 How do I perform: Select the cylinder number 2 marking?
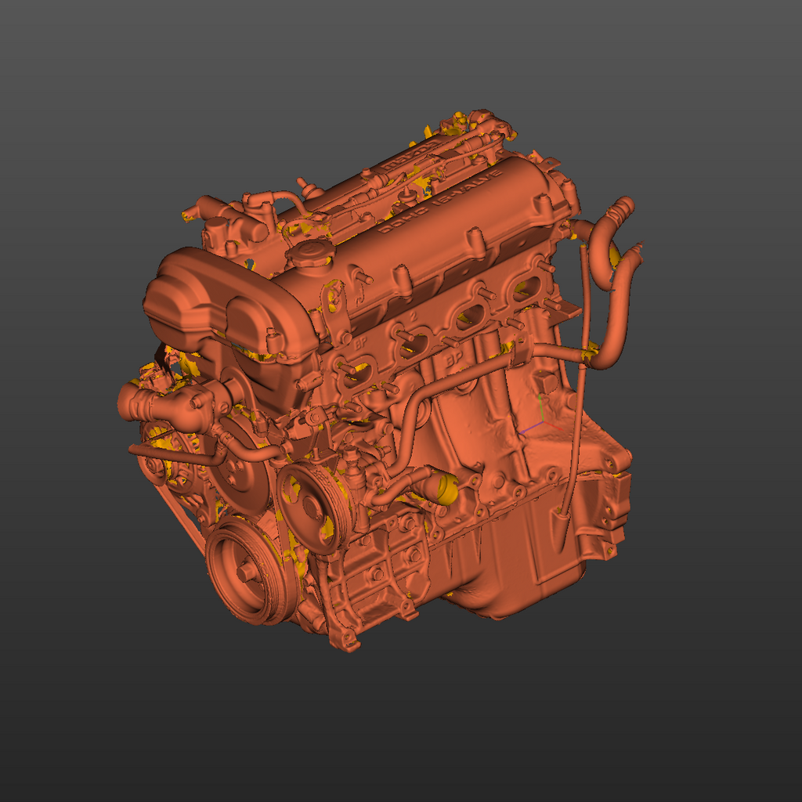[x=413, y=316]
